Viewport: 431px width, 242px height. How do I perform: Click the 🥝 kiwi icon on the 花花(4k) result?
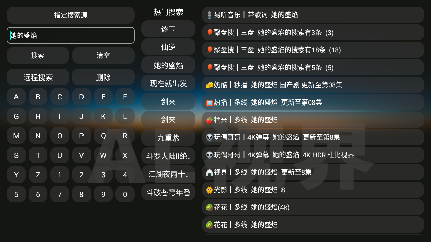pos(210,207)
